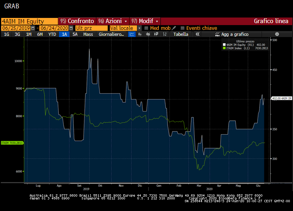
Task: Switch to the YTD range tab
Action: (52, 34)
